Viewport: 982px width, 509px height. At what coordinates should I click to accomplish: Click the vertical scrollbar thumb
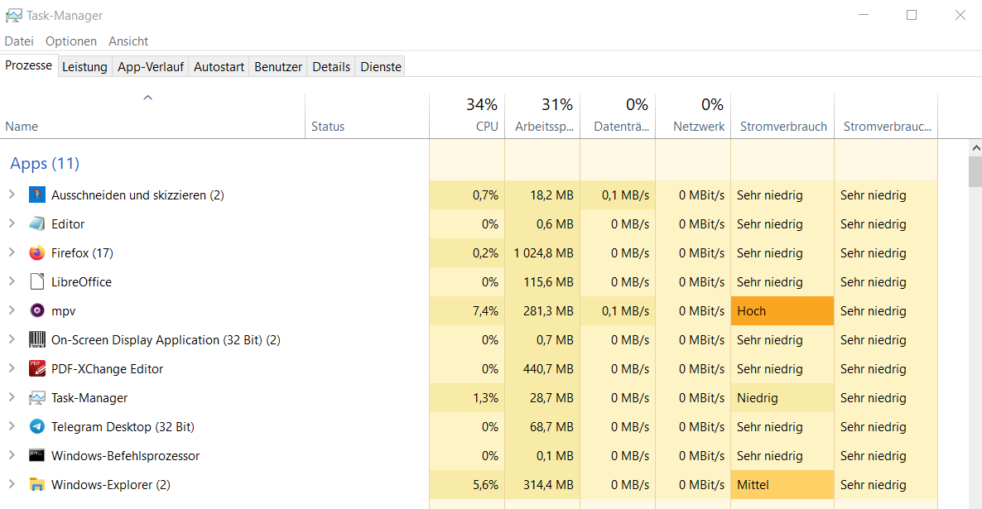pos(975,173)
